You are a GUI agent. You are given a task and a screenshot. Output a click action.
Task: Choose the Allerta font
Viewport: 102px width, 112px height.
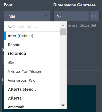pos(32,98)
